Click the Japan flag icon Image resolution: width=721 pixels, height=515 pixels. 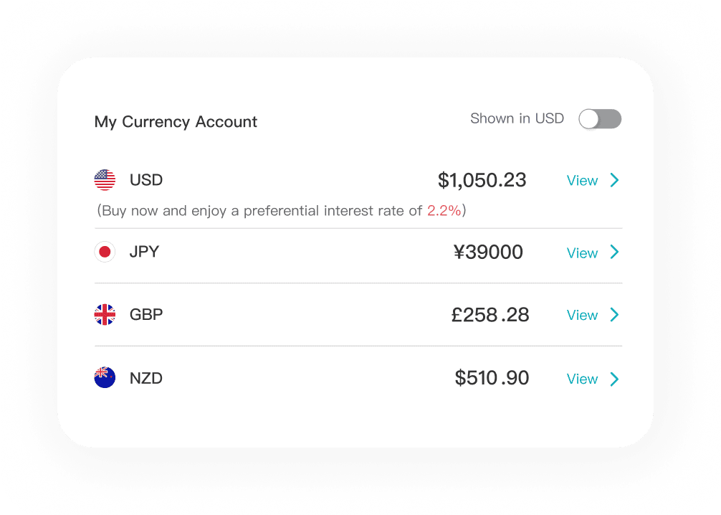pos(105,252)
